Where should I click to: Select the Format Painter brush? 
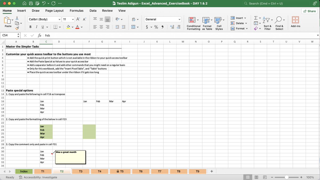17,28
